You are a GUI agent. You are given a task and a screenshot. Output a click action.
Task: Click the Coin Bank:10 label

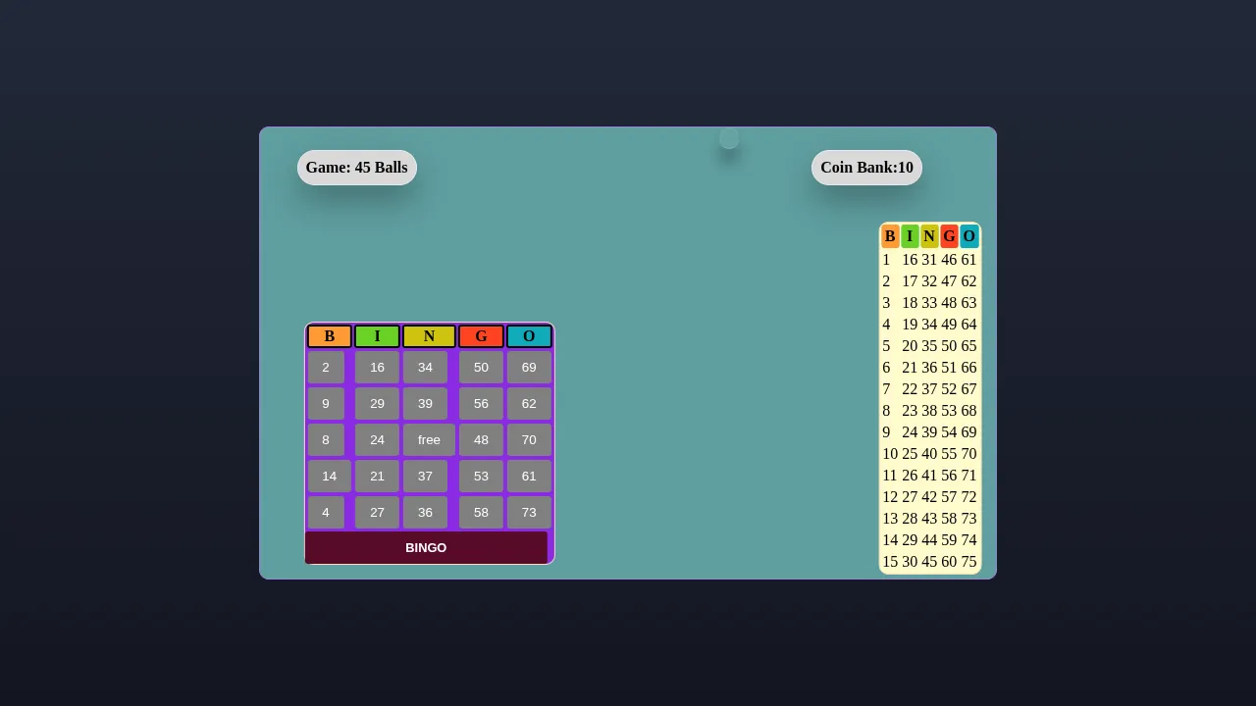click(x=866, y=168)
